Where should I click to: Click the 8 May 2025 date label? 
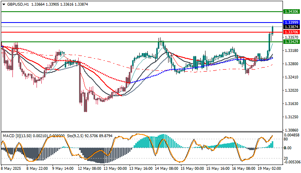point(11,169)
